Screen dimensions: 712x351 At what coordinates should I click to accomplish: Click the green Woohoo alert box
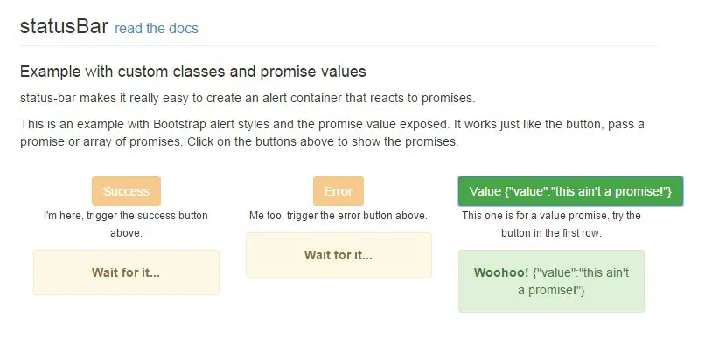[x=551, y=281]
